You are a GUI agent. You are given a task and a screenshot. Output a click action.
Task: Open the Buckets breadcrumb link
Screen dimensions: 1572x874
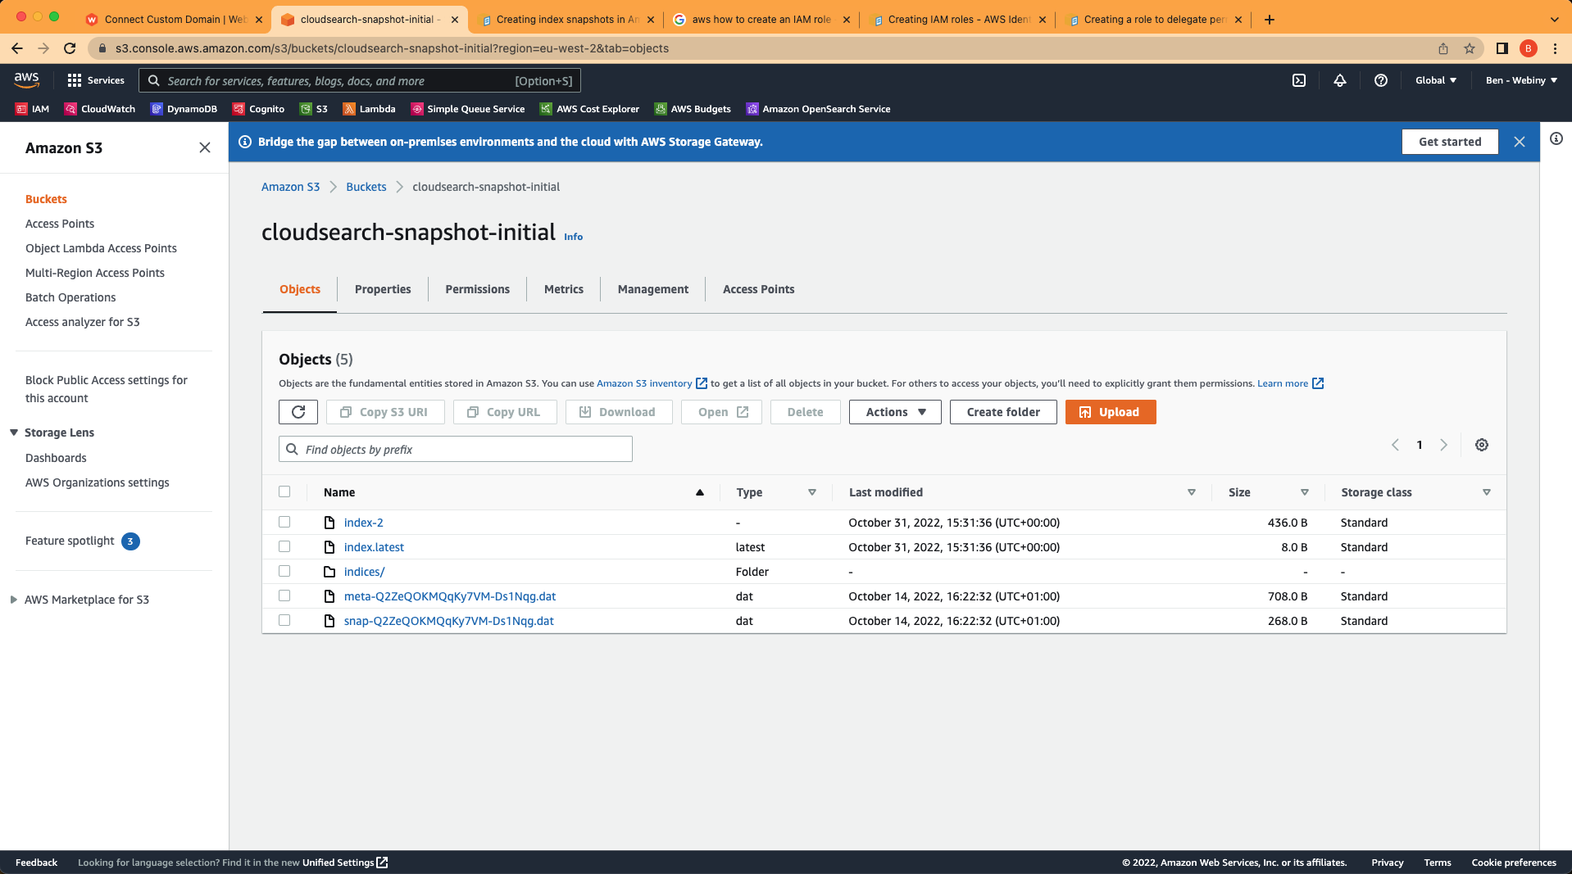pyautogui.click(x=366, y=187)
